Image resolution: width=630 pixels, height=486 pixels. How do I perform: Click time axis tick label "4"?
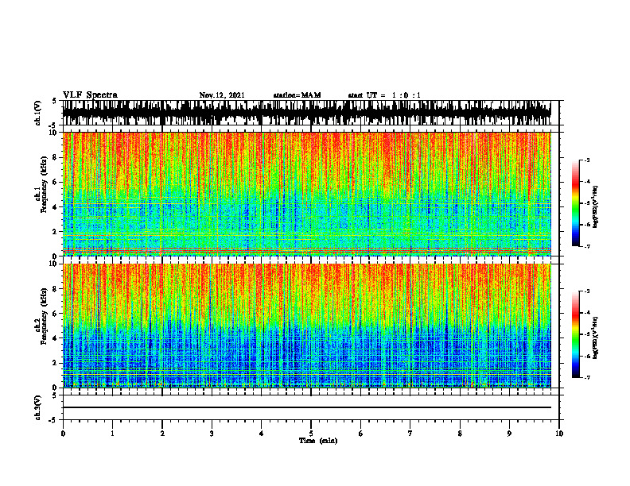[x=261, y=434]
